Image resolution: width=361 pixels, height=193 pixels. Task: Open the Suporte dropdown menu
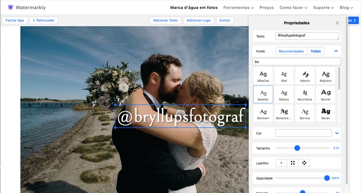[323, 8]
